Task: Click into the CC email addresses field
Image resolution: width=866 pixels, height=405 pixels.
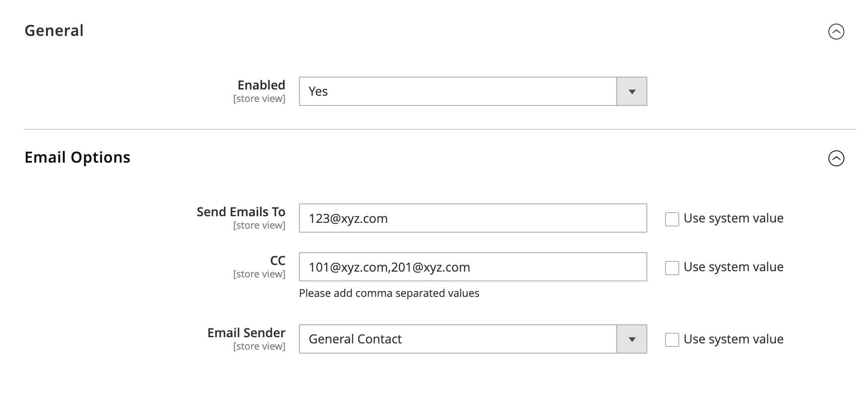Action: click(x=473, y=267)
